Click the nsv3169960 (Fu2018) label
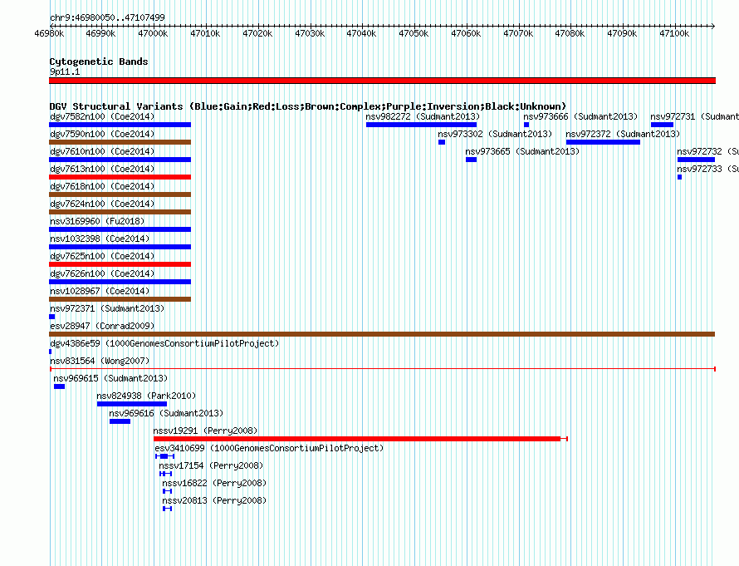This screenshot has height=566, width=739. point(97,221)
